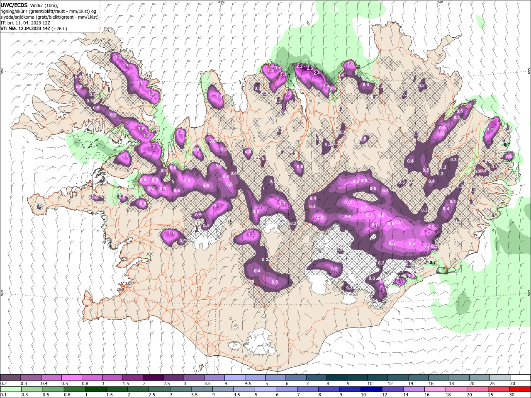Select the 0.8 swatch in the upper legend row
The width and height of the screenshot is (531, 398).
pos(92,377)
